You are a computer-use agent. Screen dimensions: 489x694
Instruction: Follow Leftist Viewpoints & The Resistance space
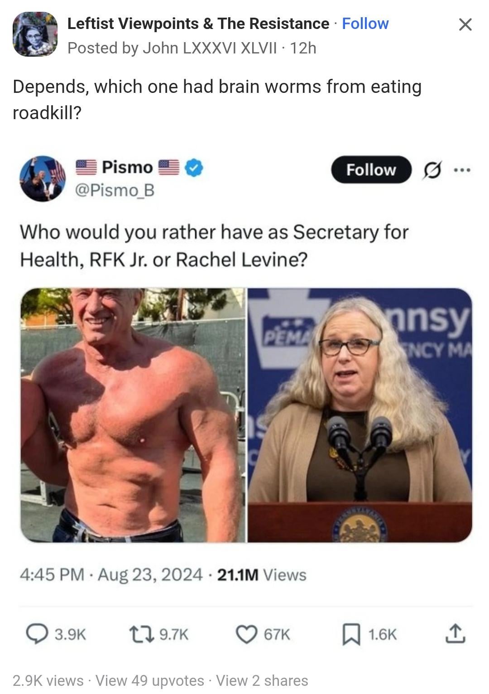(365, 24)
